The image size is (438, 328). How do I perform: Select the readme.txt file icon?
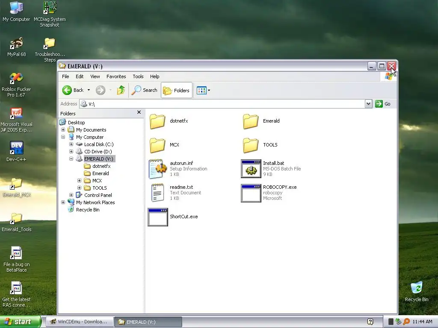pyautogui.click(x=157, y=193)
